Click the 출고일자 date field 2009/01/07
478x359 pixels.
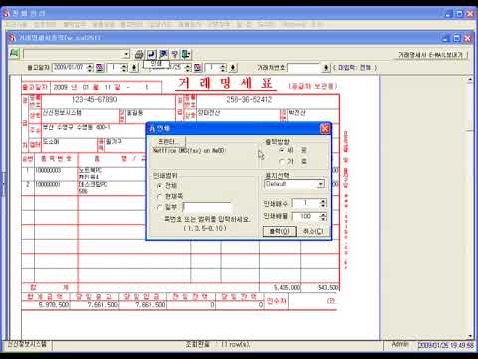[69, 68]
